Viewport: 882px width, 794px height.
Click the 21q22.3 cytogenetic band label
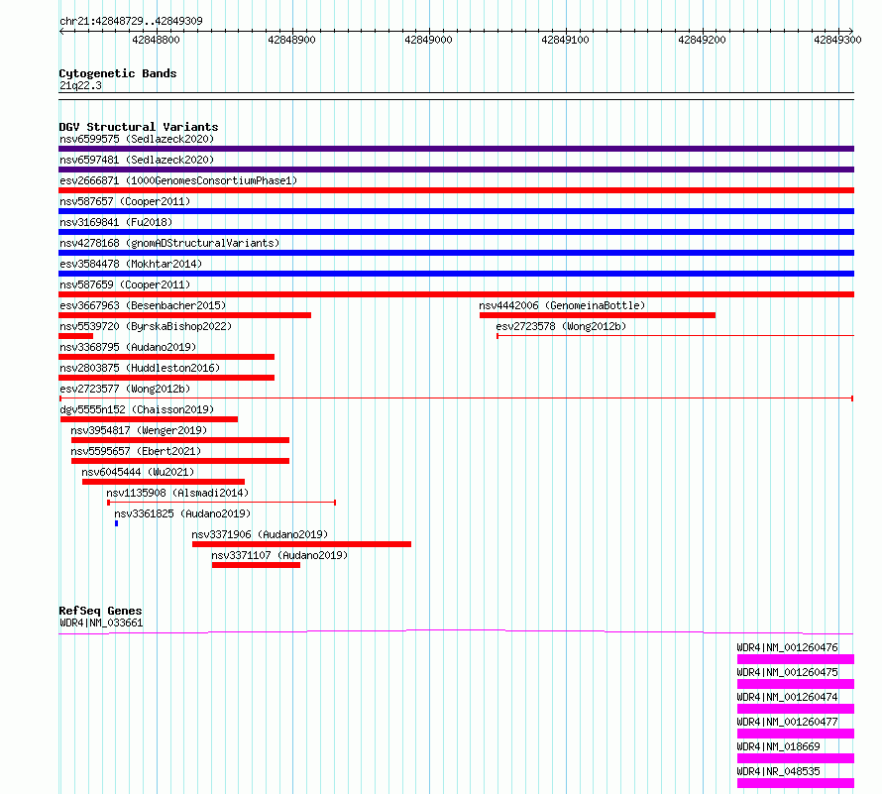tap(80, 85)
